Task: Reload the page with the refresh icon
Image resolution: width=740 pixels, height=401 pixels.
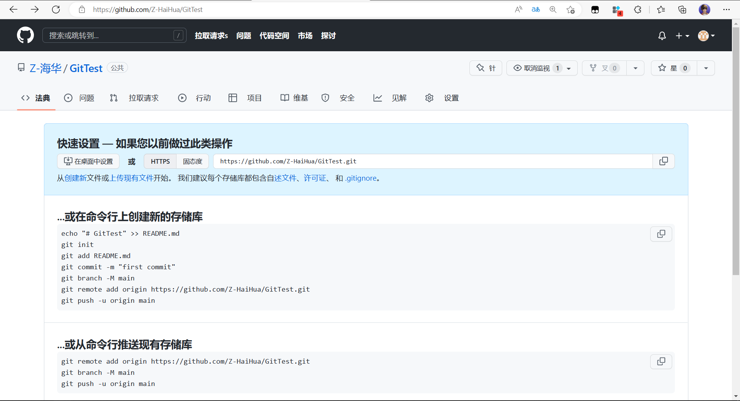Action: pos(56,10)
